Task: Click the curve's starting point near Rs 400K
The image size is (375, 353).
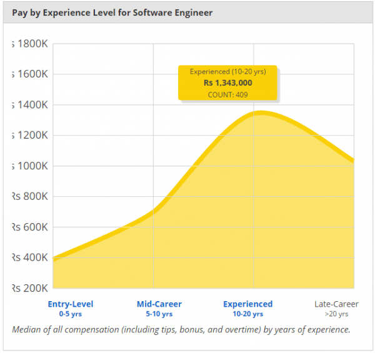Action: click(x=54, y=259)
